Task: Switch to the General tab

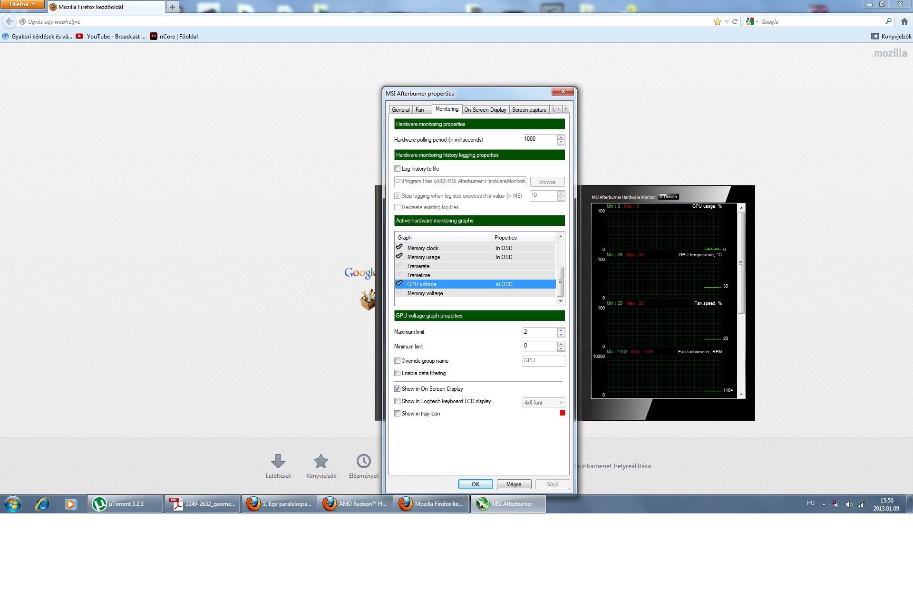Action: (400, 110)
